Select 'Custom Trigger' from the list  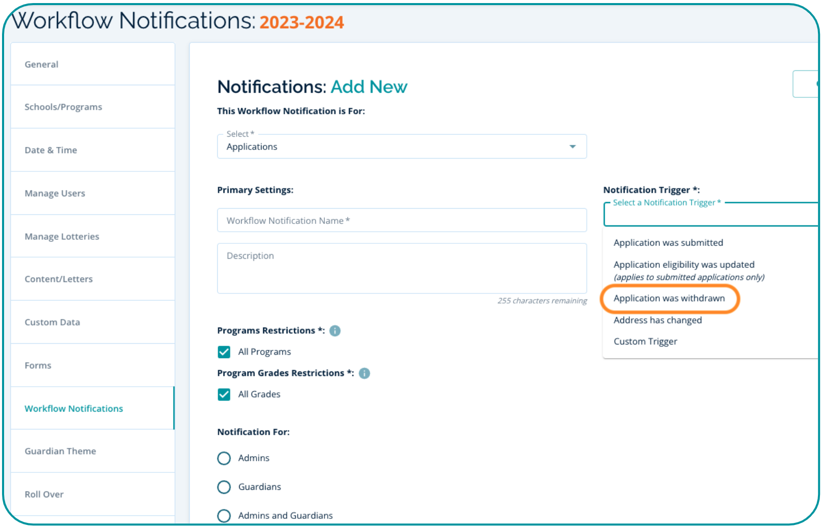point(645,342)
